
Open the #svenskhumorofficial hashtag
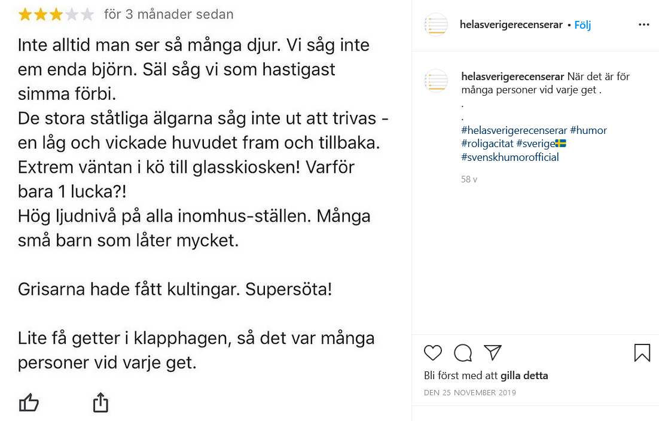point(510,157)
